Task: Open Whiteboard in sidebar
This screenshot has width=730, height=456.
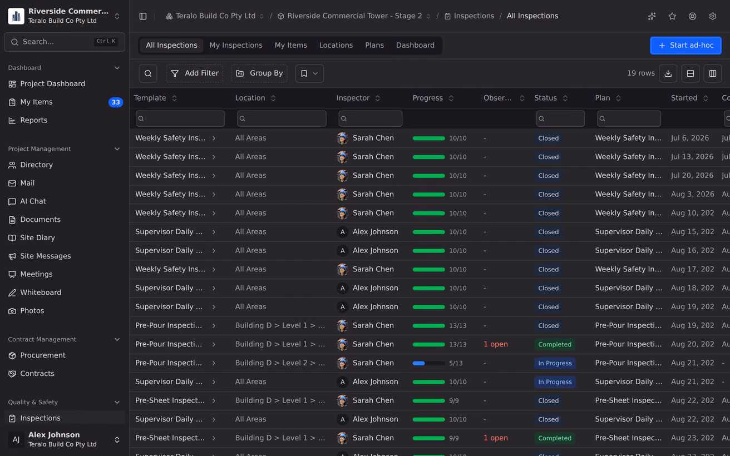Action: pos(65,293)
